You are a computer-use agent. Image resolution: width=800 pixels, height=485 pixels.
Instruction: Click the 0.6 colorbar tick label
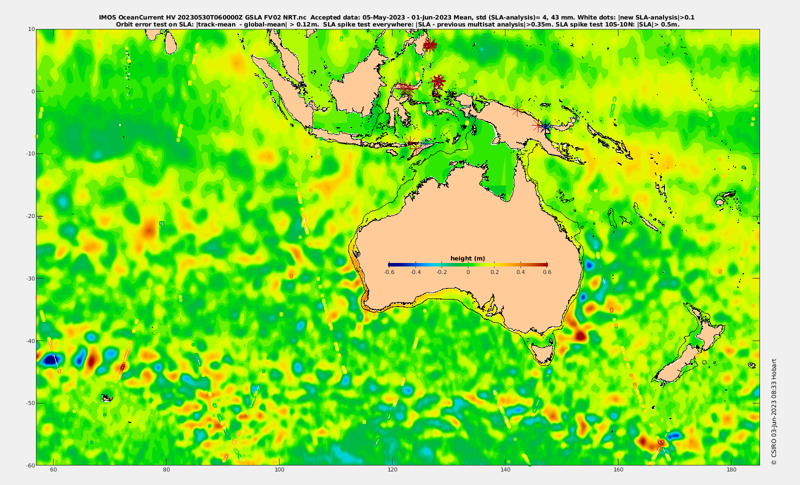(547, 272)
